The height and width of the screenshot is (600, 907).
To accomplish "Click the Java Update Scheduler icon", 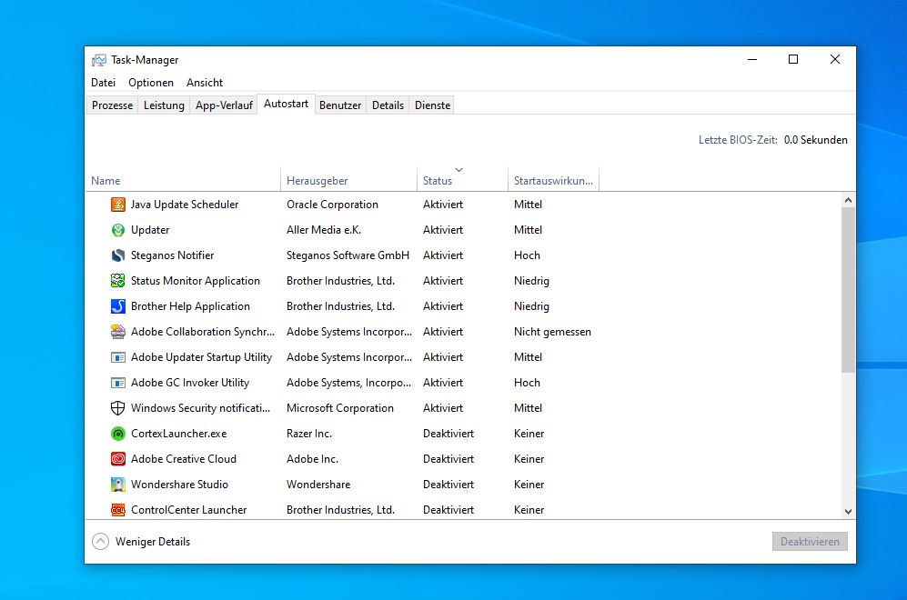I will click(x=118, y=205).
